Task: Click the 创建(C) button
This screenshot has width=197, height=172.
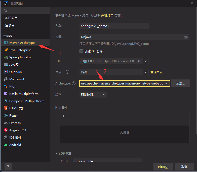Action: 163,167
